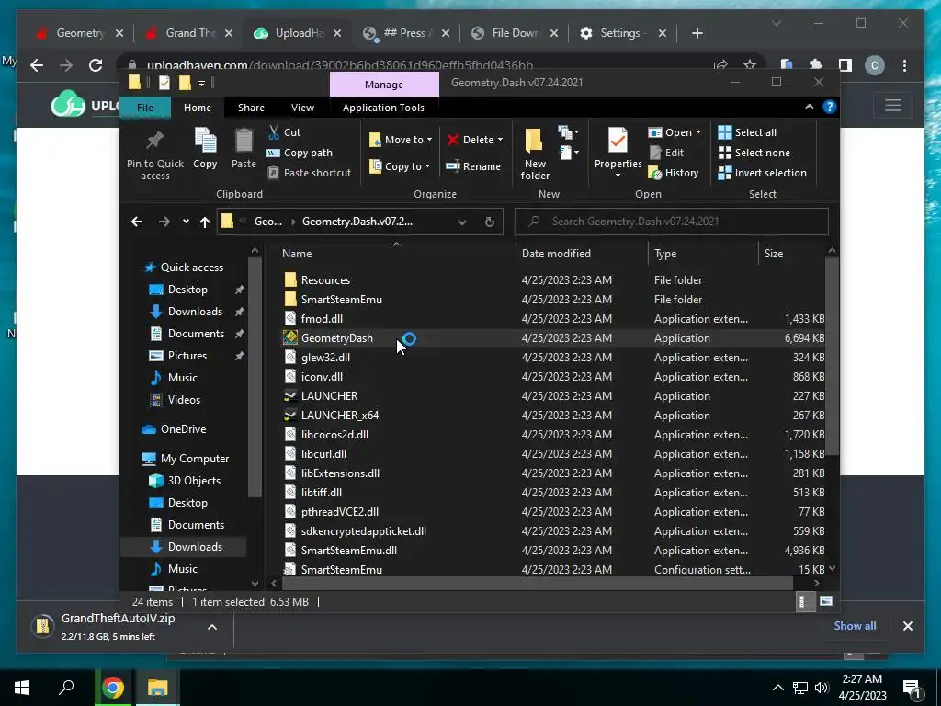This screenshot has height=706, width=941.
Task: Expand address bar history dropdown
Action: pos(462,222)
